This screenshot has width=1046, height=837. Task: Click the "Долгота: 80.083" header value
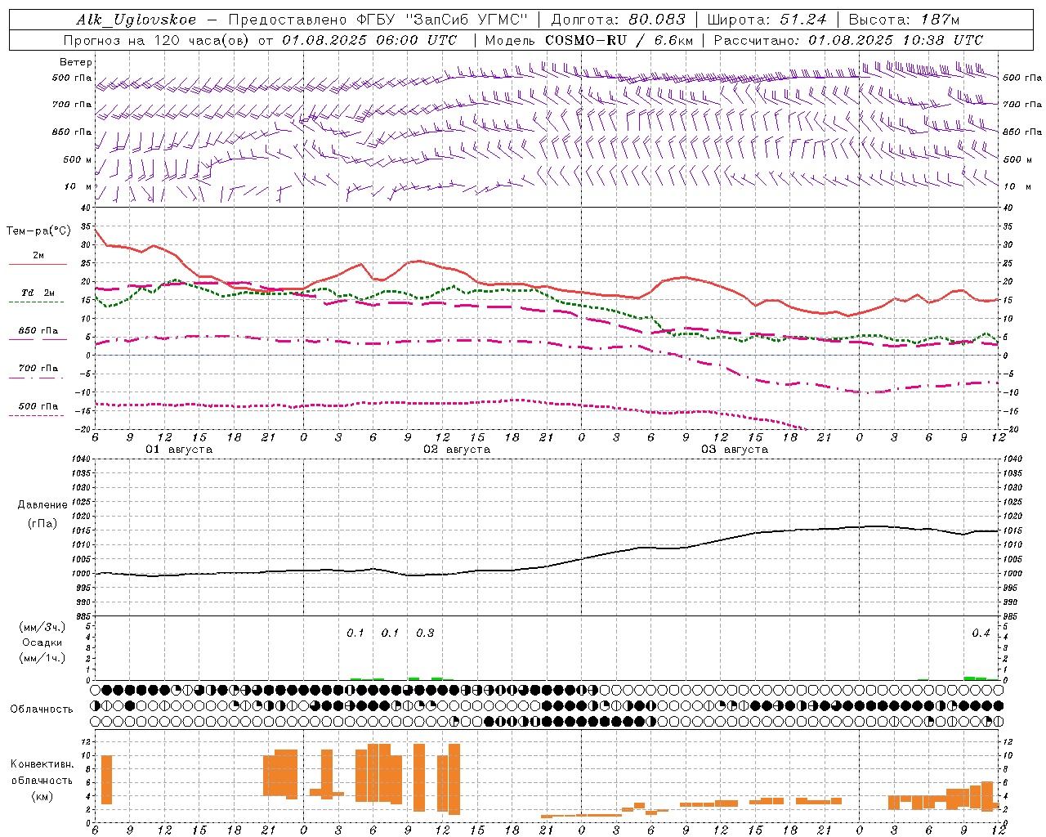619,20
